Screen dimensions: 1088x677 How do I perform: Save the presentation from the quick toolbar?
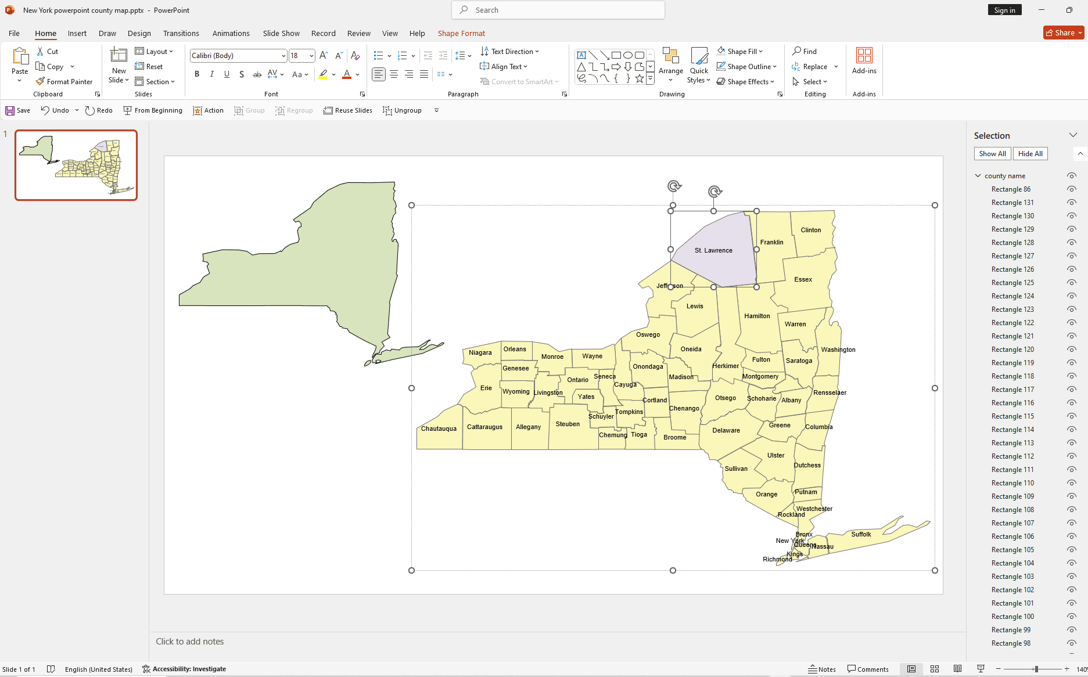18,110
